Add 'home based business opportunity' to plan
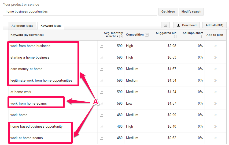 pyautogui.click(x=215, y=127)
